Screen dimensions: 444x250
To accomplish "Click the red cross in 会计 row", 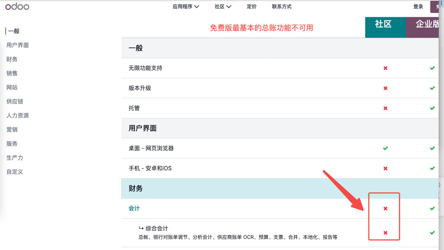I will [385, 209].
